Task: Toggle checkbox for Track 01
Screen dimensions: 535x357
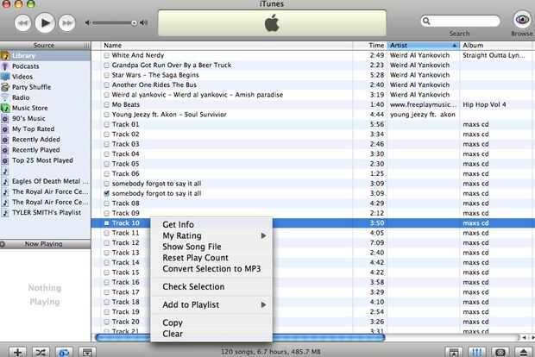Action: click(x=106, y=124)
